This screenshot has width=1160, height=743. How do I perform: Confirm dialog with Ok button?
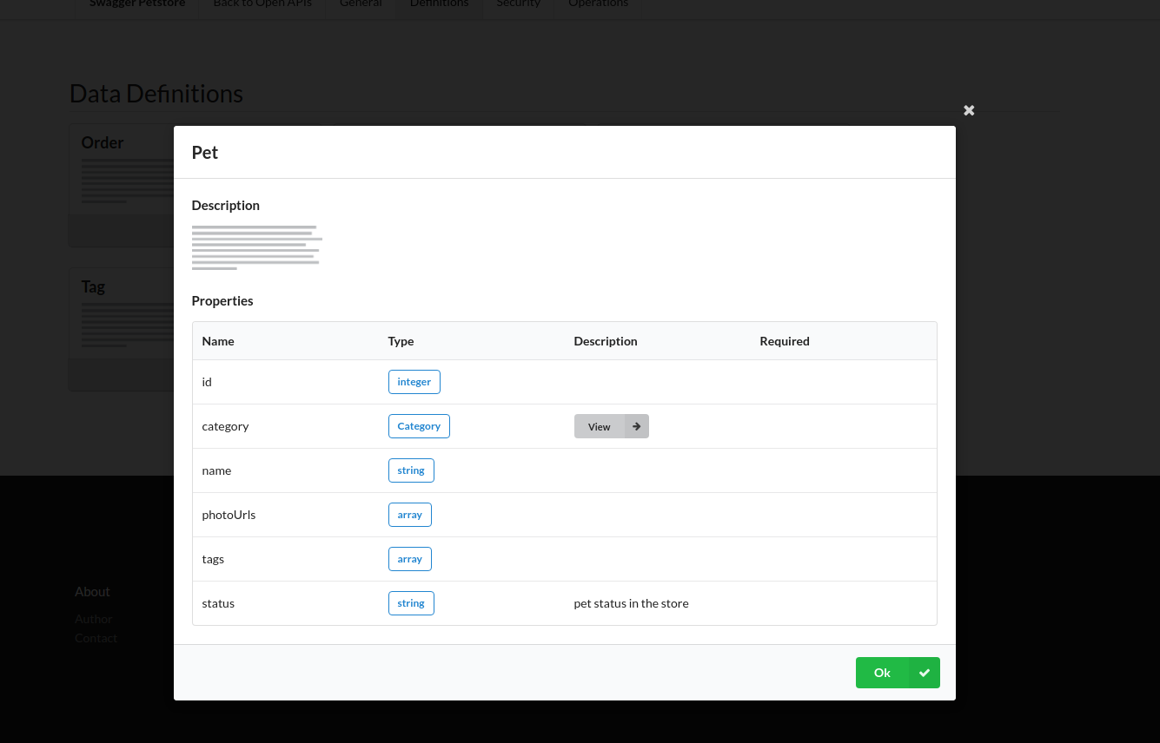click(x=898, y=673)
